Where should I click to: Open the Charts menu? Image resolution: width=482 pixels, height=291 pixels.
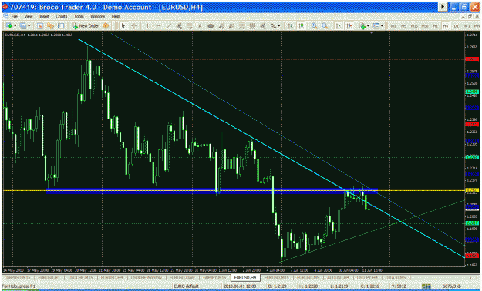coord(62,16)
